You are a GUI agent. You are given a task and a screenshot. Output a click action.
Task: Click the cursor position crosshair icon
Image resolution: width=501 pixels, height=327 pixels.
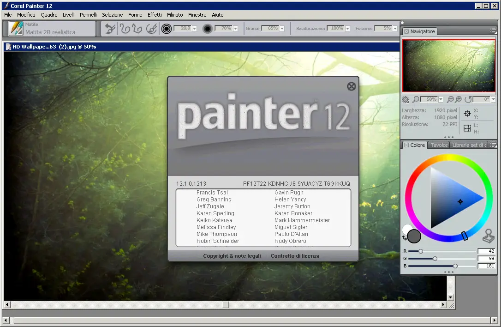click(467, 113)
